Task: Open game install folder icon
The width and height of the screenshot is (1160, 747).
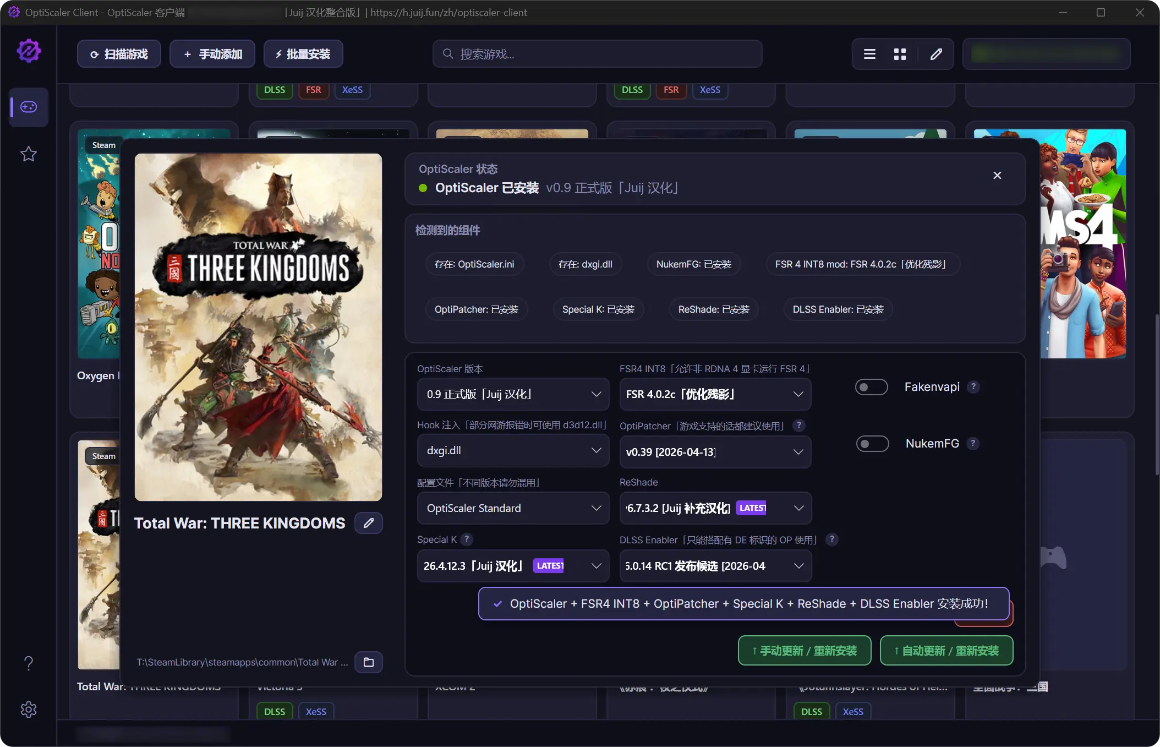Action: coord(368,662)
